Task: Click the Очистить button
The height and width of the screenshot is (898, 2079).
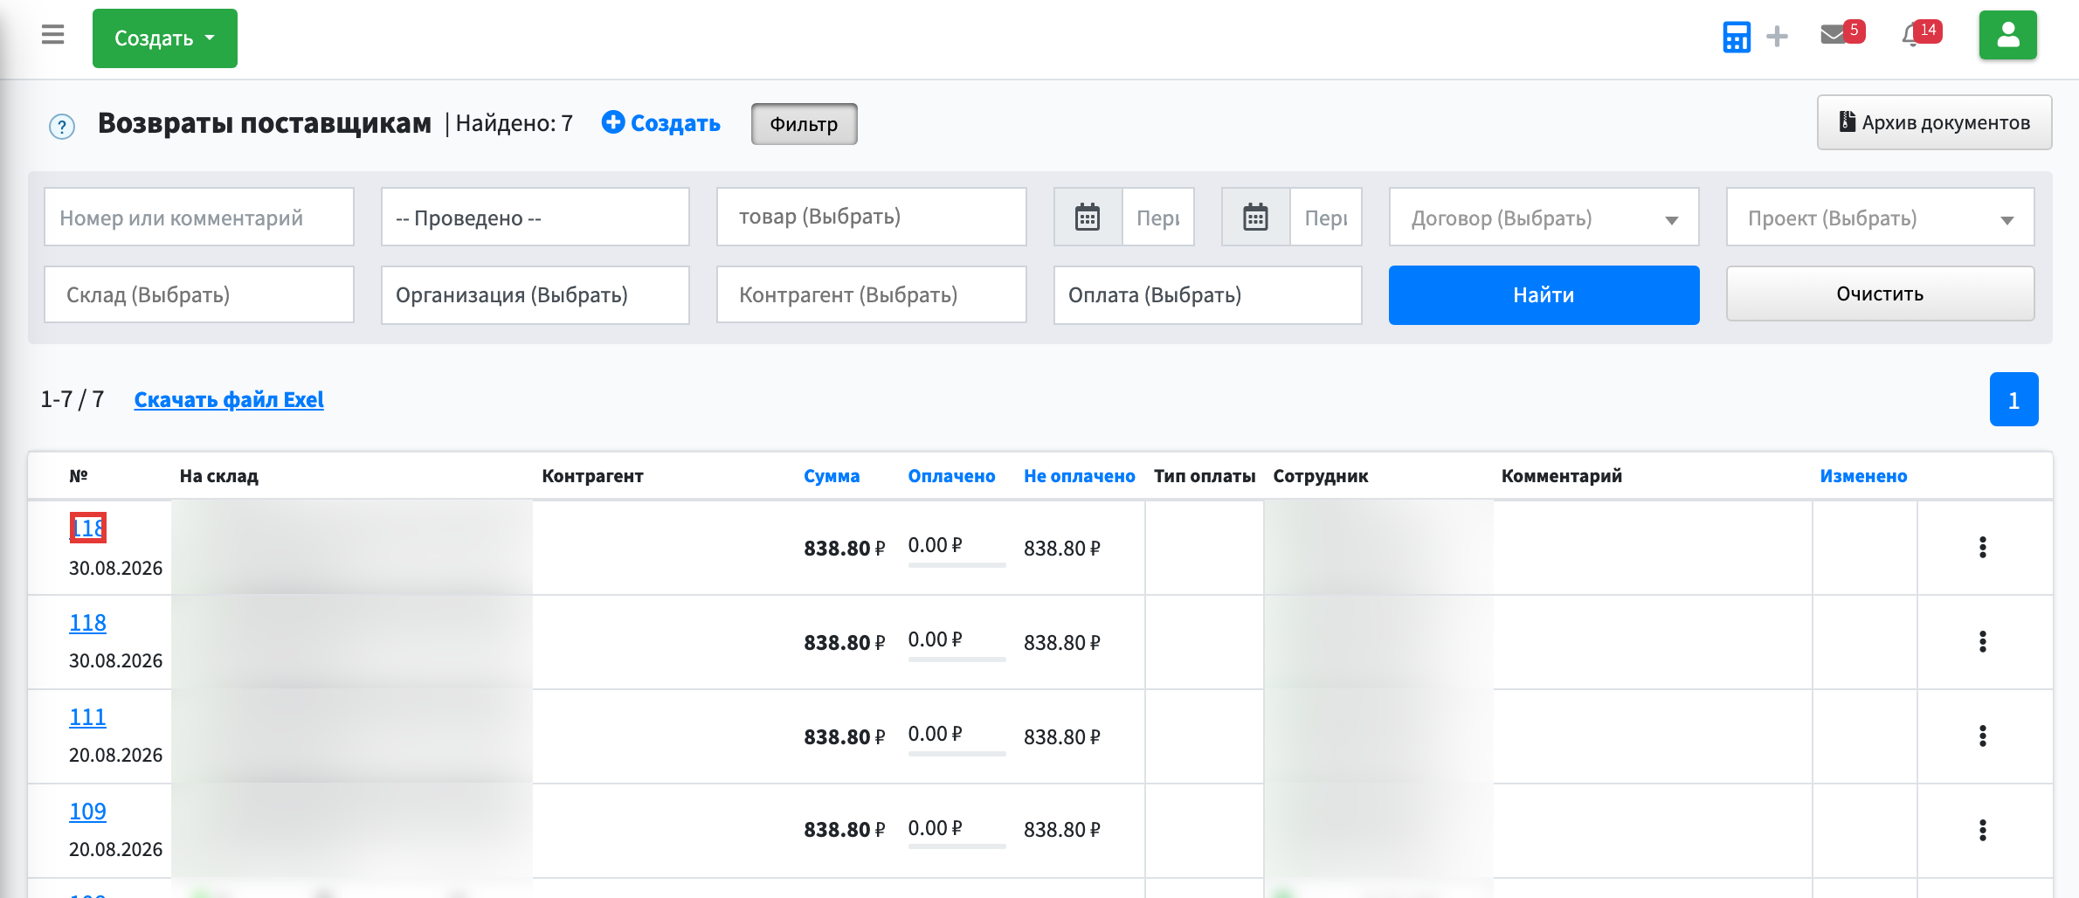Action: 1881,294
